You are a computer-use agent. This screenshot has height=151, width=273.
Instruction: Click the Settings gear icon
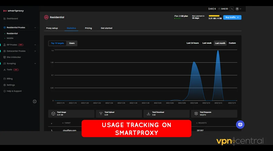[x=5, y=85]
